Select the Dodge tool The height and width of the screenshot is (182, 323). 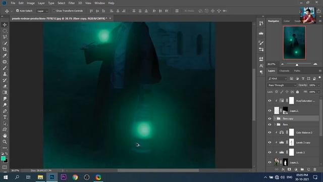point(5,105)
